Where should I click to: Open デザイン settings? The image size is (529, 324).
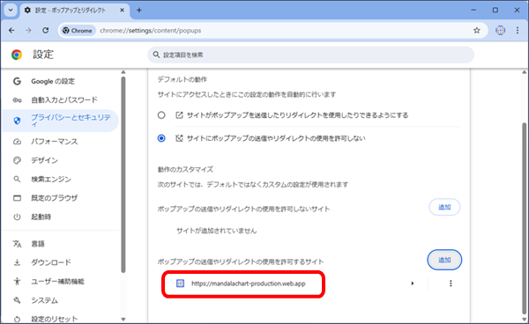pos(61,160)
